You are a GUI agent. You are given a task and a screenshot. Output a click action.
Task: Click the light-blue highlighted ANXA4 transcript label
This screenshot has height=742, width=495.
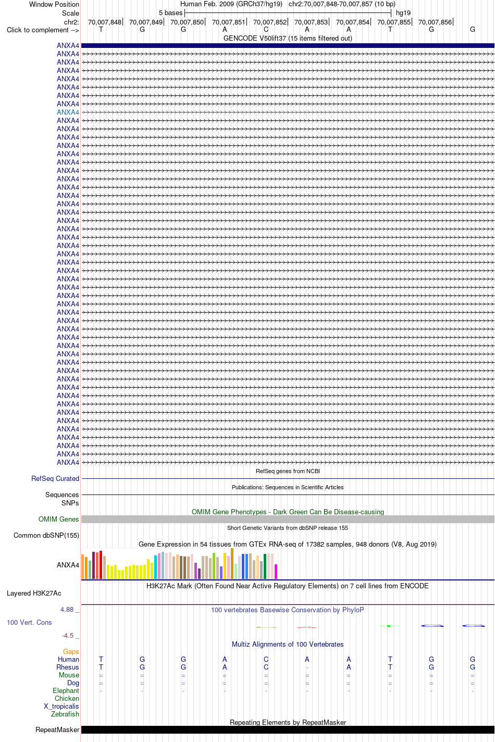point(68,112)
